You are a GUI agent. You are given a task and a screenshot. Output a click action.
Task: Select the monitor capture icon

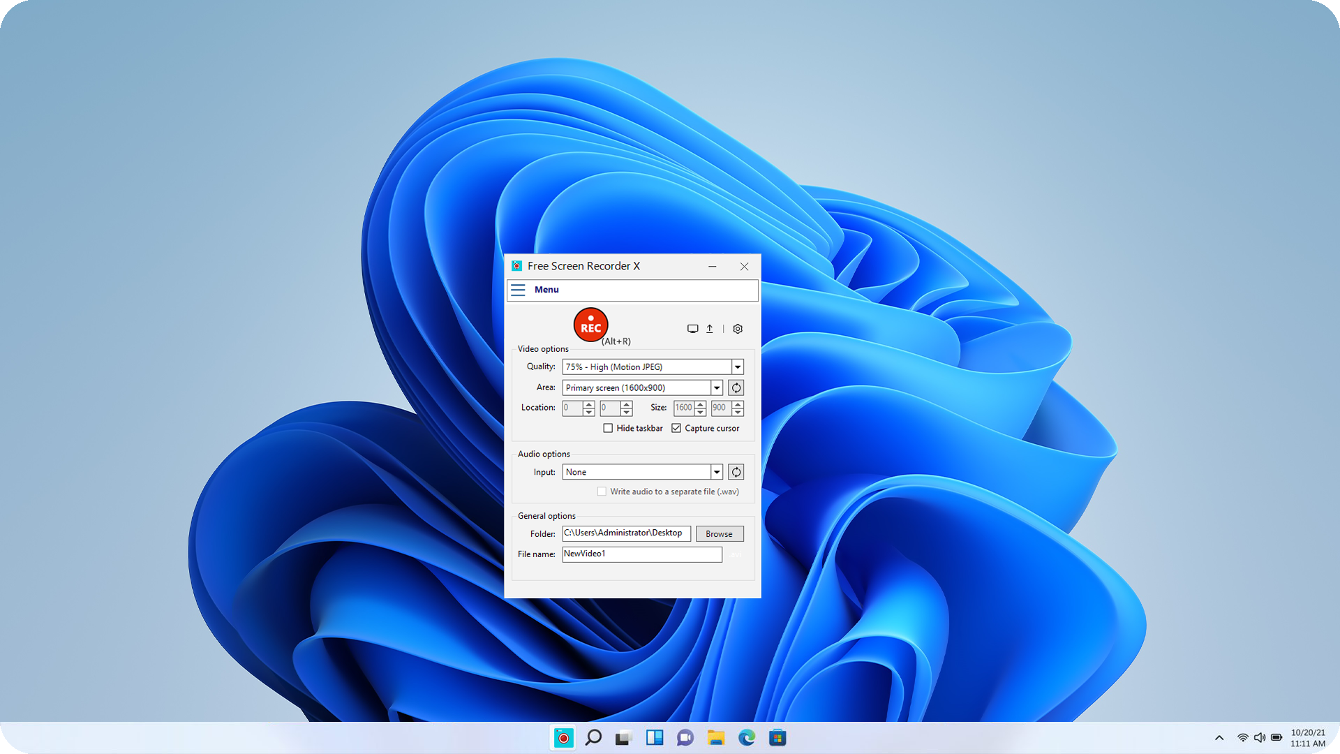coord(692,328)
